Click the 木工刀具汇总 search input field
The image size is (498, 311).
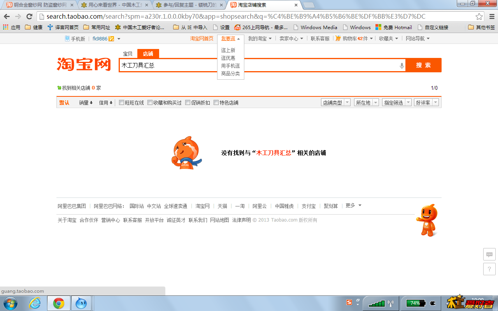tap(262, 65)
